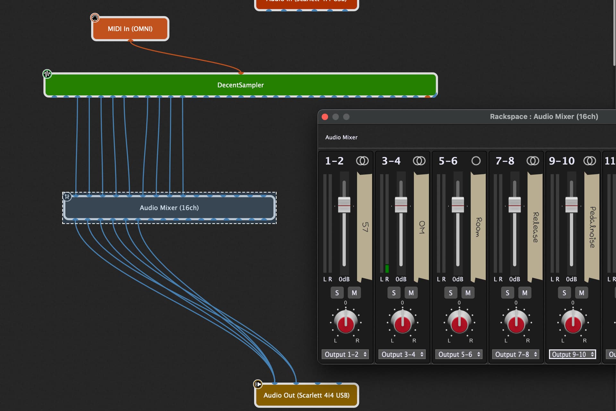The width and height of the screenshot is (616, 411).
Task: Solo channel 1-2
Action: [337, 293]
